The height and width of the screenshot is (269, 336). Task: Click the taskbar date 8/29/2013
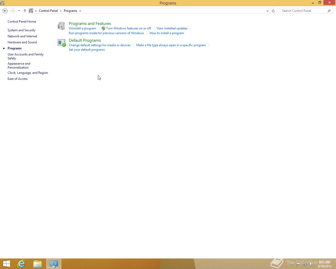click(324, 266)
